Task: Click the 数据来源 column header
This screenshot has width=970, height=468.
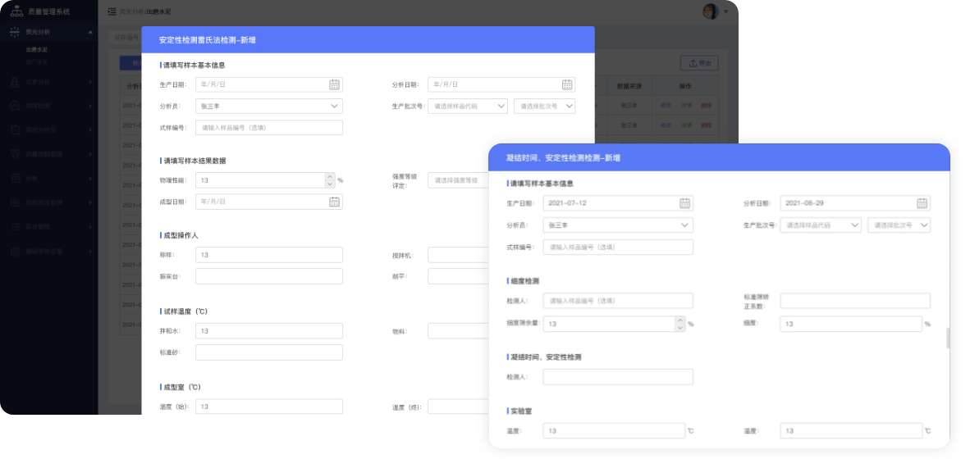Action: [x=631, y=86]
